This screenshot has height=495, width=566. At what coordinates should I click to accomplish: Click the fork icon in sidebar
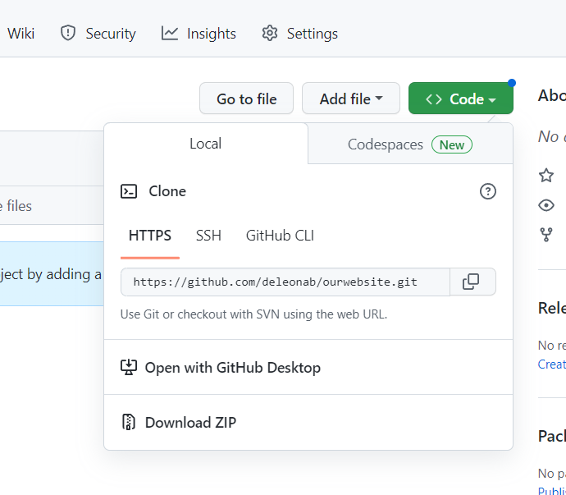point(546,235)
